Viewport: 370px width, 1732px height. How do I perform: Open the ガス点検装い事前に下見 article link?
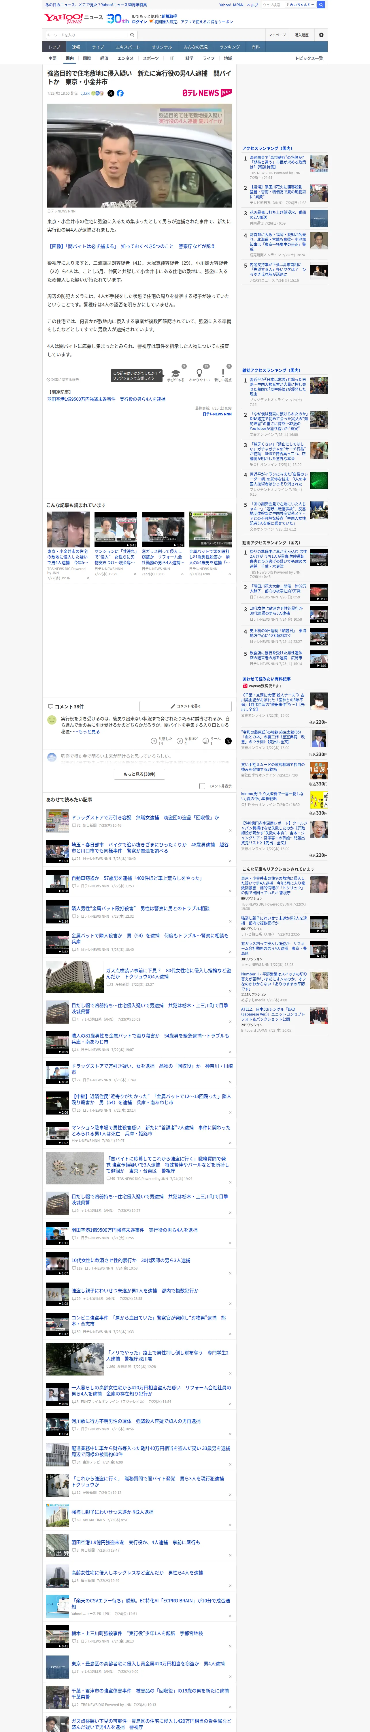(x=168, y=974)
